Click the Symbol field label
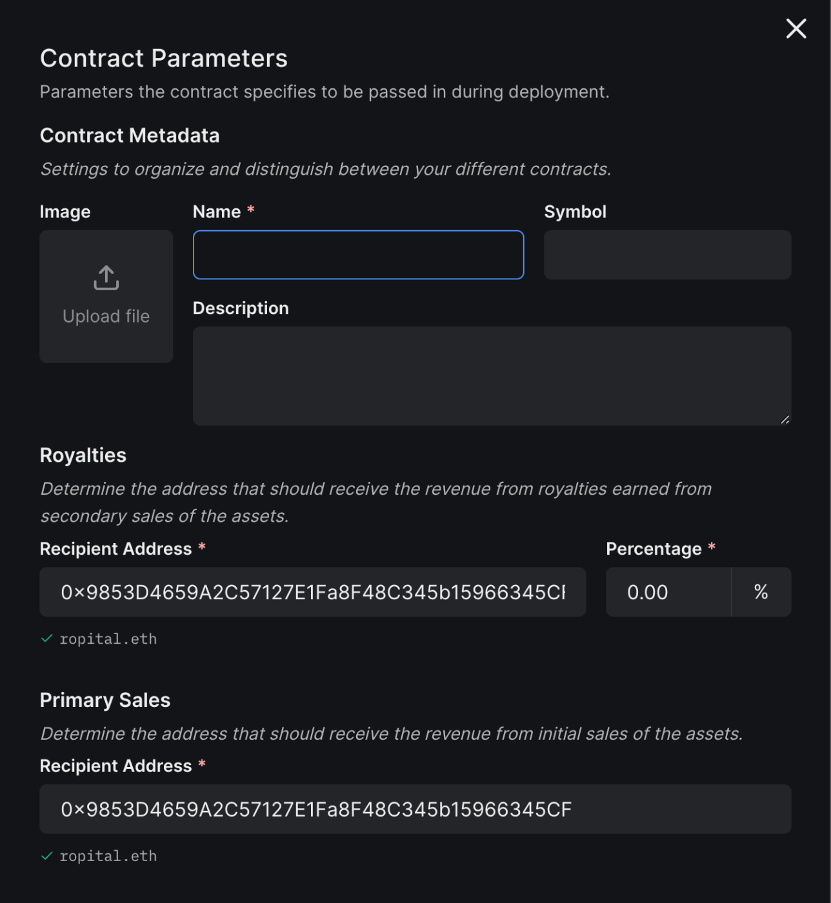Screen dimensions: 831x903 tap(576, 212)
